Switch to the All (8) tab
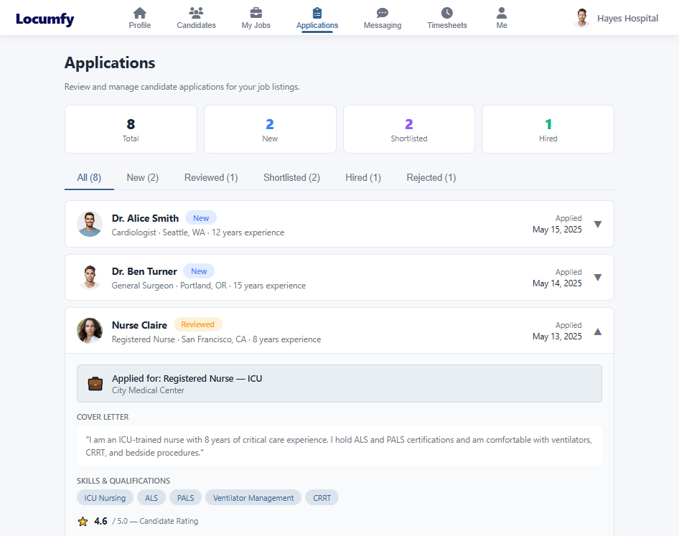The image size is (679, 536). click(x=89, y=177)
